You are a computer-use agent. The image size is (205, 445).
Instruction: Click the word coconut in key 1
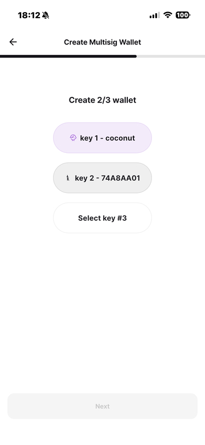[120, 138]
